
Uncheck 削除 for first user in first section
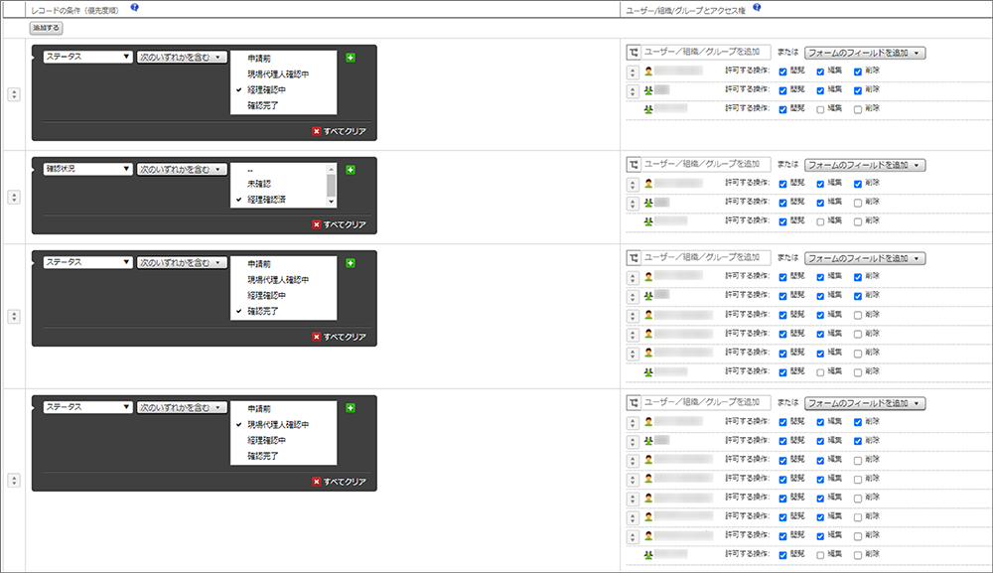point(858,72)
